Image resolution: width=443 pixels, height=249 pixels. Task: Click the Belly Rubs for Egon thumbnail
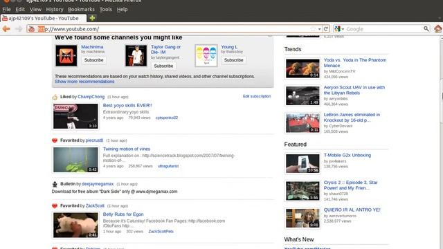pyautogui.click(x=75, y=225)
